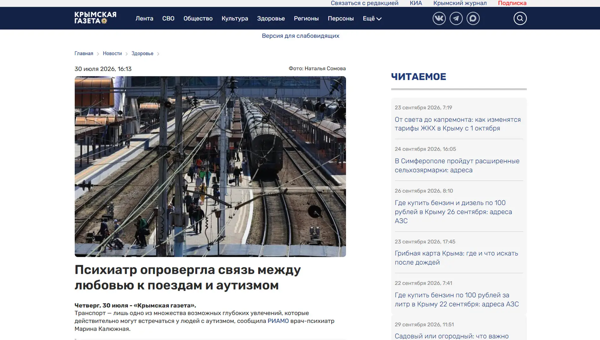Follow the РИАМО source link
This screenshot has width=600, height=340.
click(278, 321)
